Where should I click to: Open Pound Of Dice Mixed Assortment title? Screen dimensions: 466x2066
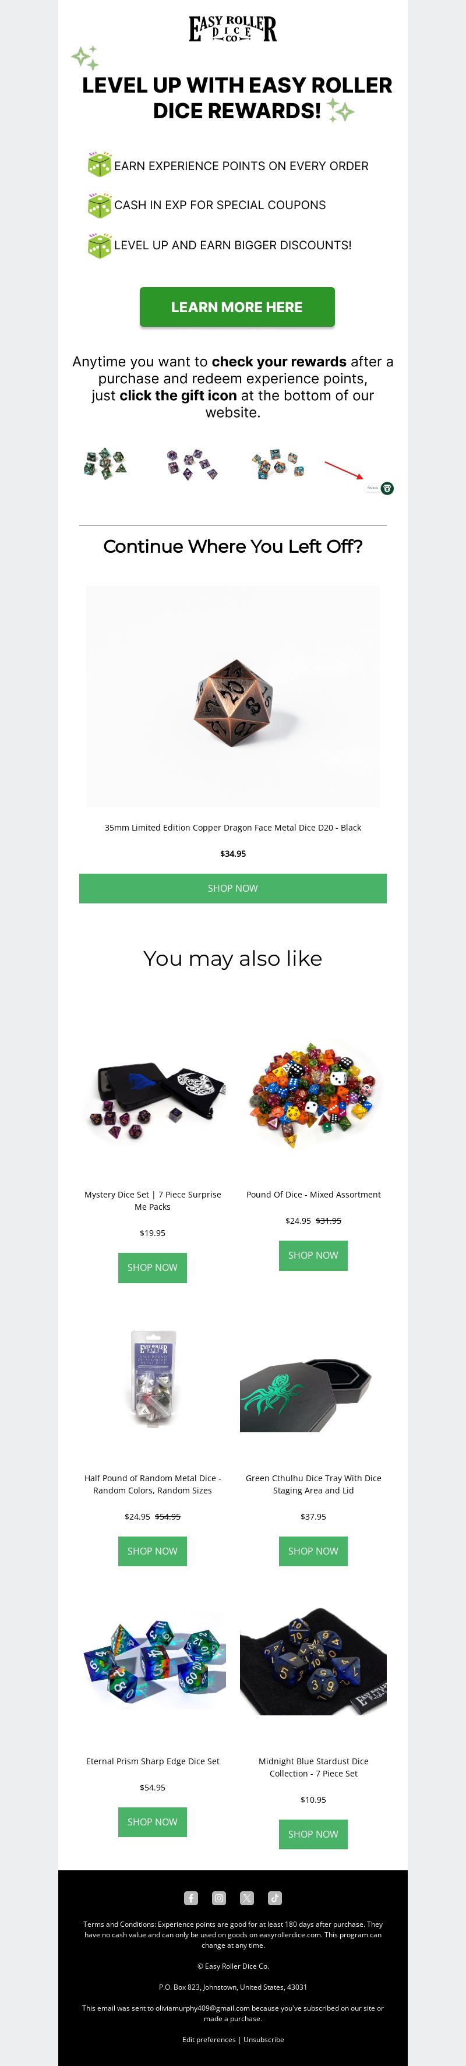point(313,1194)
